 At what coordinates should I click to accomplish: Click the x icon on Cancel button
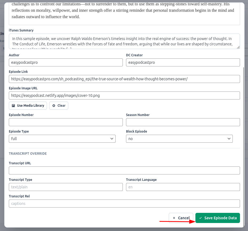[x=174, y=218]
